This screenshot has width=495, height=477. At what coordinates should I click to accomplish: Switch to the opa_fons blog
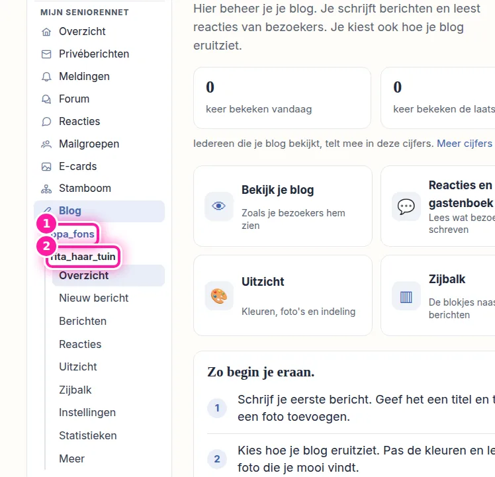pyautogui.click(x=73, y=234)
